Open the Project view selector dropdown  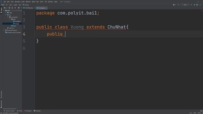[5, 8]
